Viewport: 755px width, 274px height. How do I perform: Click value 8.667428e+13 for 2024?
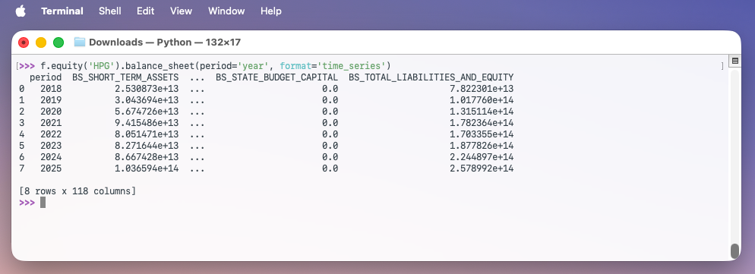[x=147, y=157]
